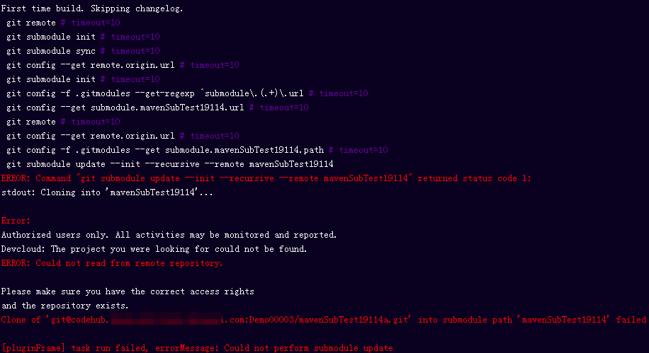
Task: Click 'ERROR: Could not read from remote repository'
Action: [112, 263]
